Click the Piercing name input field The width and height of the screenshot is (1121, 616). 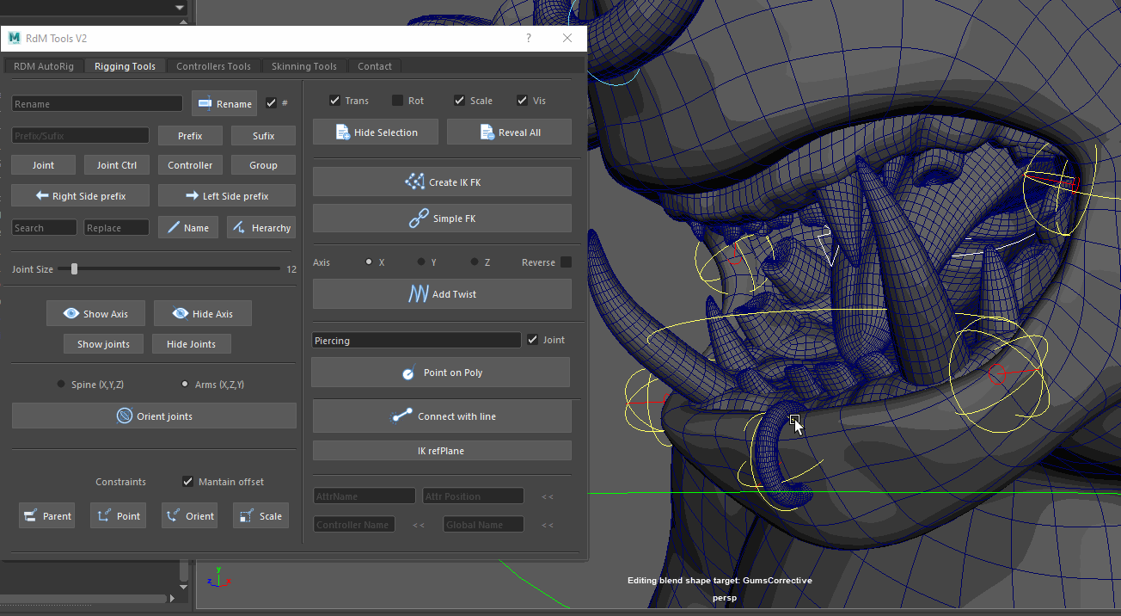coord(416,341)
